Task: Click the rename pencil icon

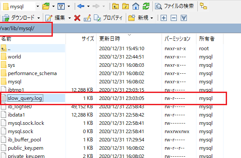Action: click(x=87, y=18)
